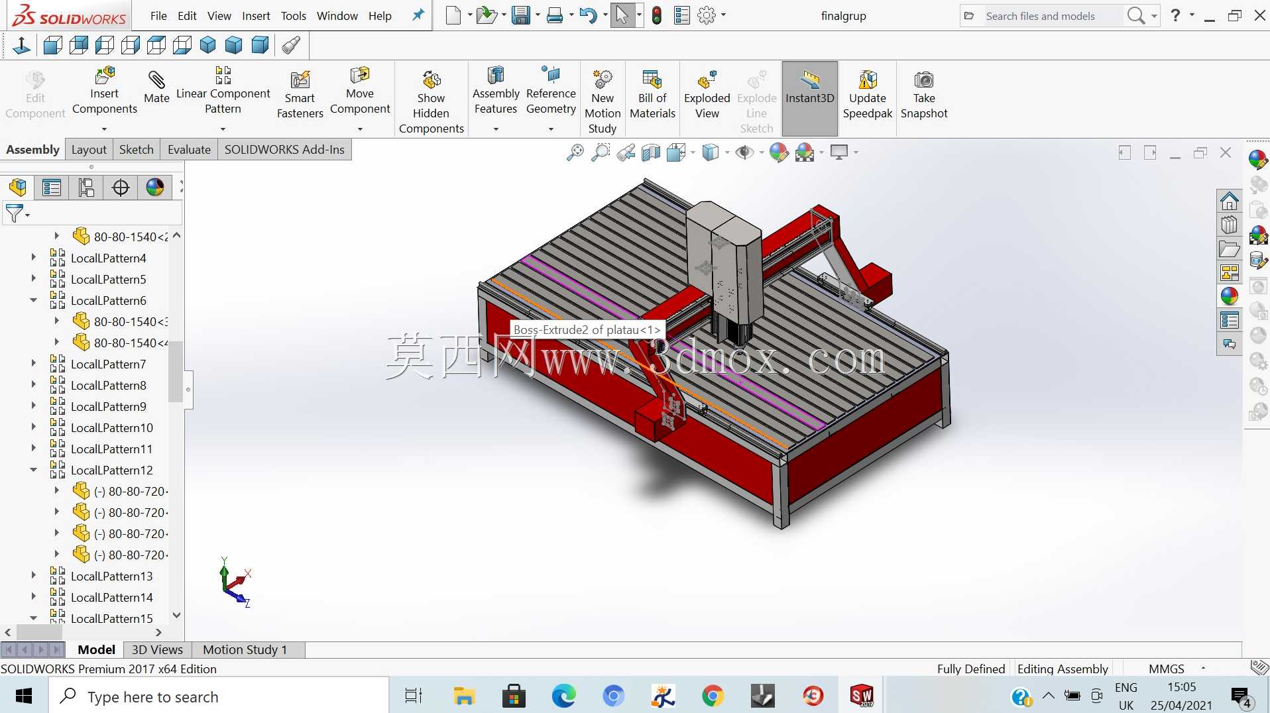Switch to the Layout tab
Image resolution: width=1270 pixels, height=713 pixels.
89,150
